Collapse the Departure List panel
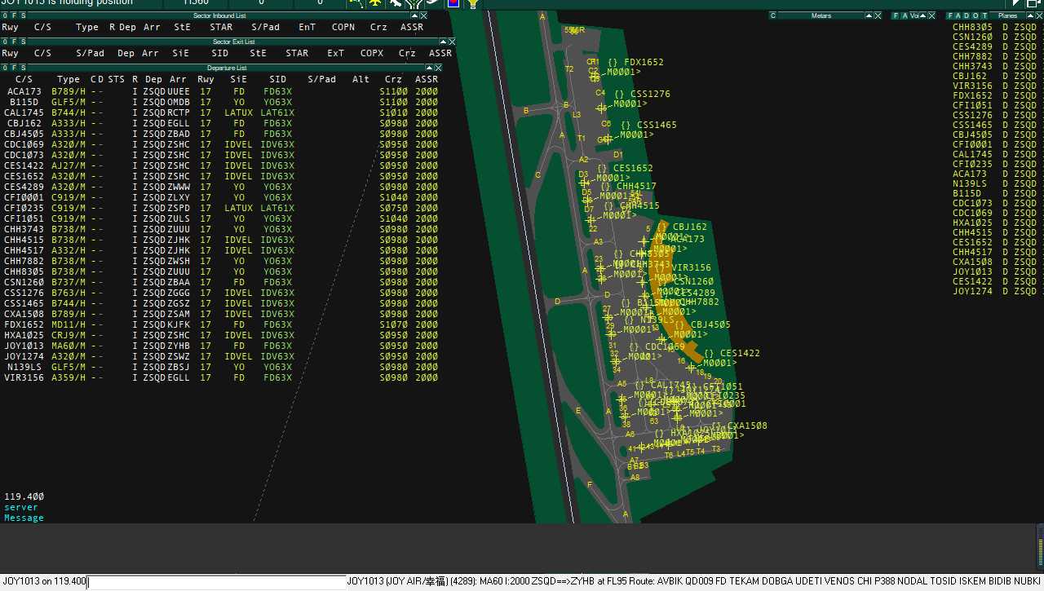 click(x=429, y=68)
